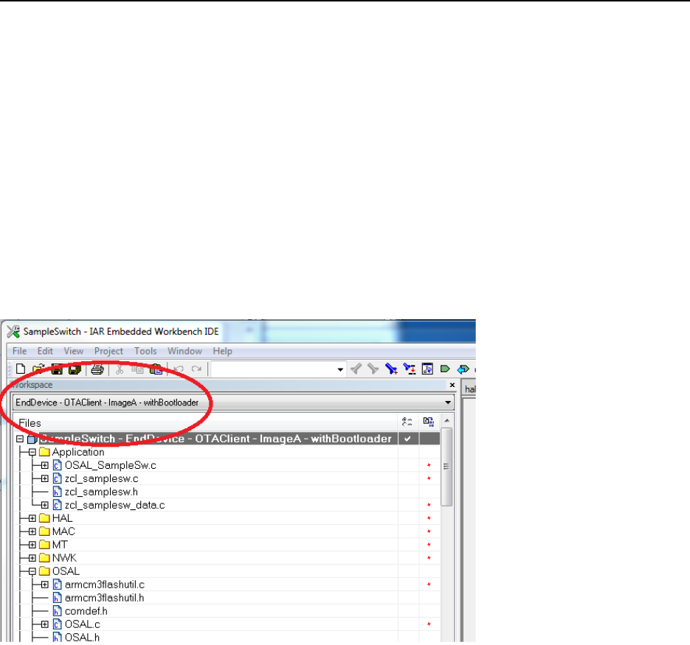The height and width of the screenshot is (645, 690).
Task: Click the C file icon of zcl_samplesw.c
Action: (57, 478)
